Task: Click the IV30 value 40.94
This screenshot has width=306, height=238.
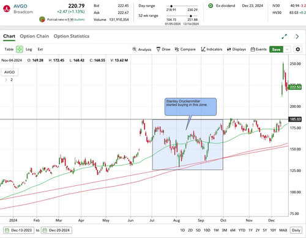Action: coord(295,6)
